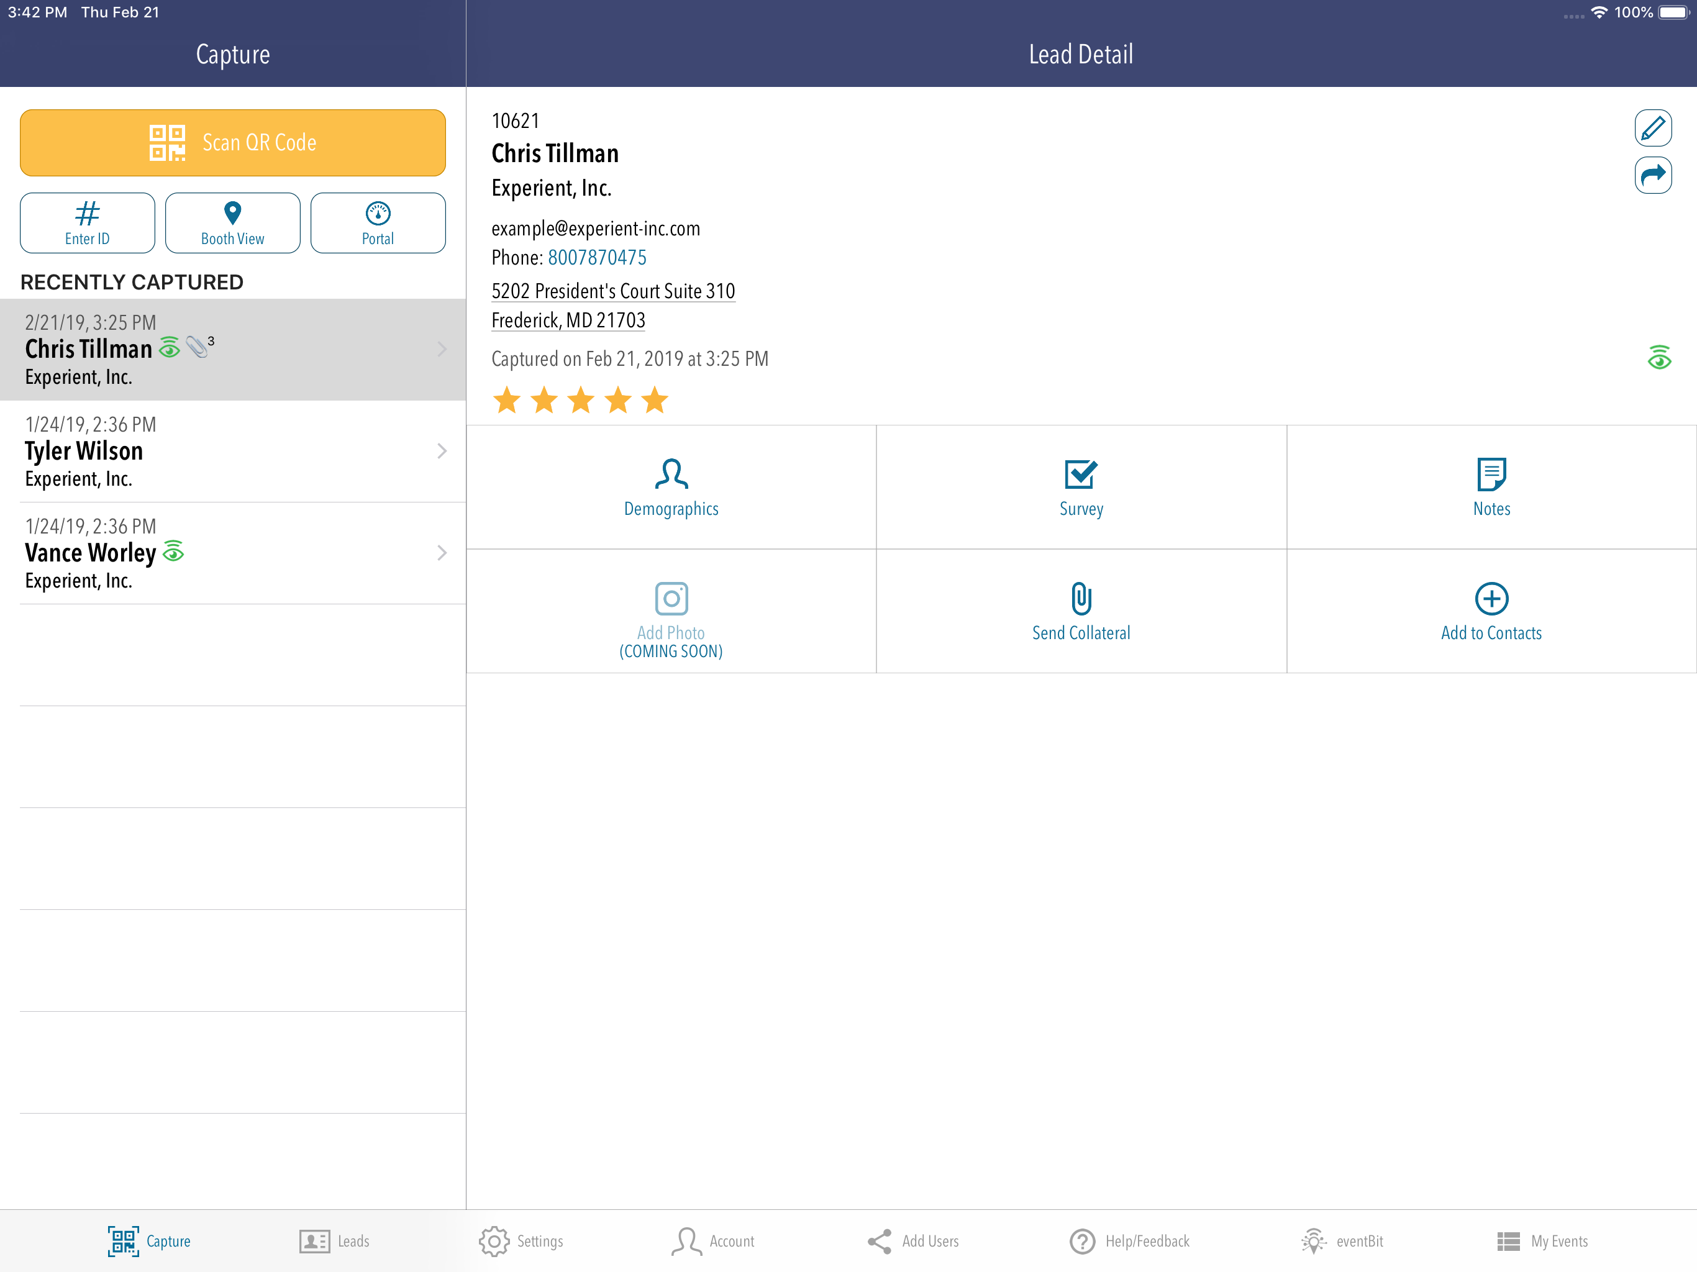Viewport: 1697px width, 1272px height.
Task: Open the Settings tab
Action: (521, 1240)
